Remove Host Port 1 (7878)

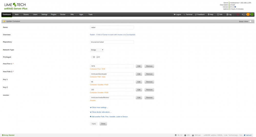149,66
